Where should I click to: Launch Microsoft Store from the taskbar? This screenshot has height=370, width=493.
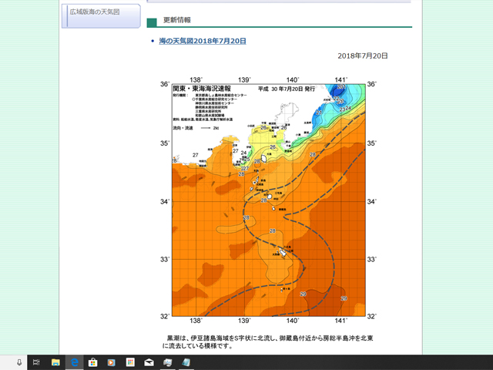[93, 362]
